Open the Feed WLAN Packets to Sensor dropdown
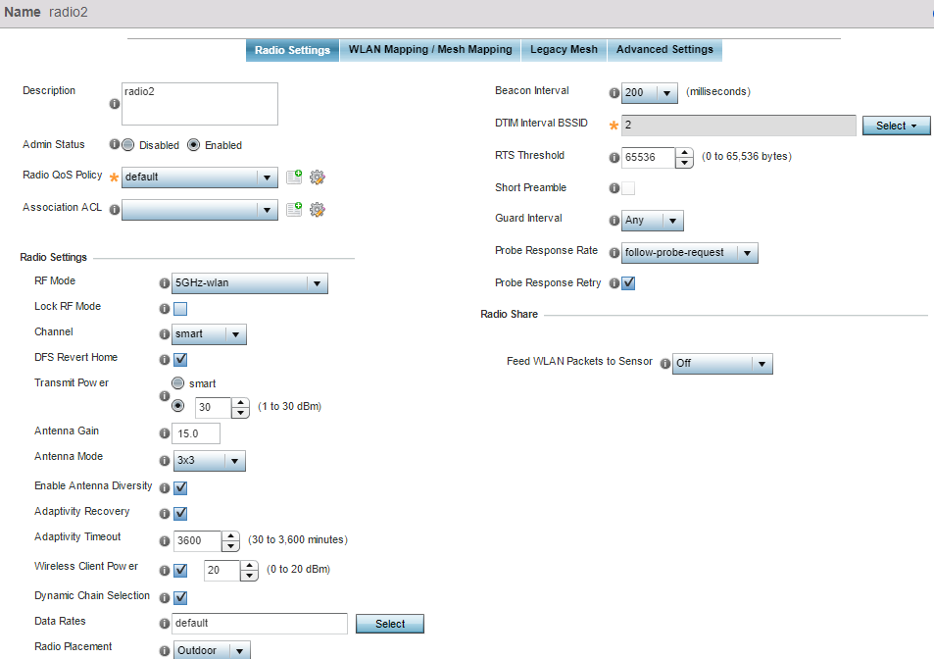934x659 pixels. pos(722,364)
